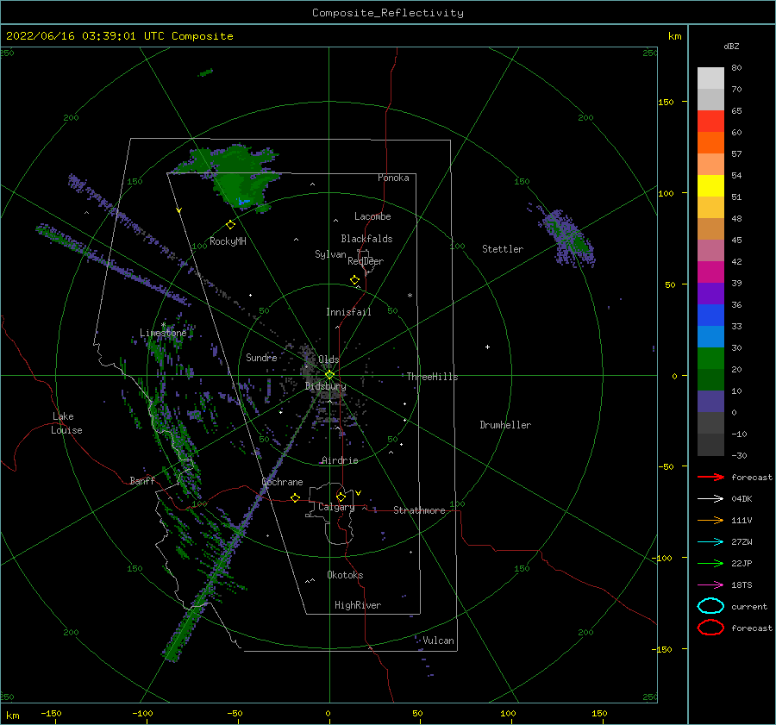Screen dimensions: 776x725
Task: Click the 80 dBZ light gray swatch
Action: coord(710,78)
